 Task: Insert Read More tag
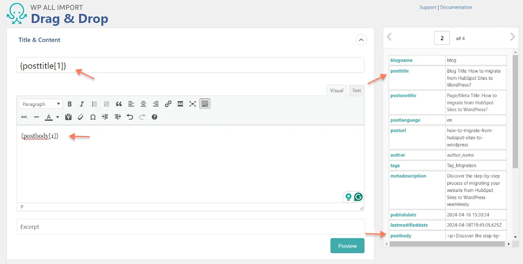[x=180, y=104]
